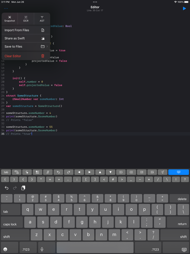Insert opening curly brace from symbol row
This screenshot has width=190, height=254.
(23, 180)
